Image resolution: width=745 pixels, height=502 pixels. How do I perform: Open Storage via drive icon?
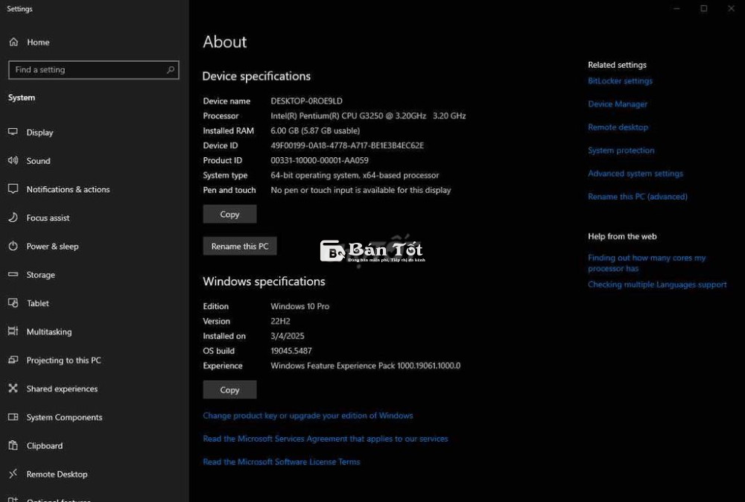(x=13, y=275)
